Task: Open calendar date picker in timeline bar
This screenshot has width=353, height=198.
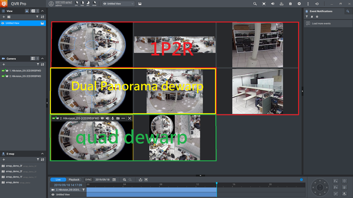Action: [114, 180]
